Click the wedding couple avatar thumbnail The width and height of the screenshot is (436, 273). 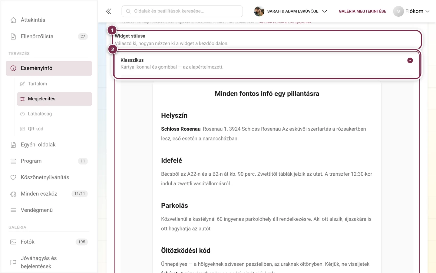click(259, 11)
